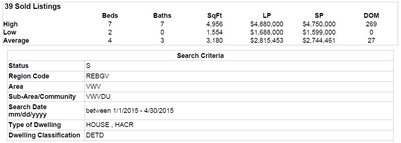
Task: Select the high list price $4,880,000
Action: point(267,24)
